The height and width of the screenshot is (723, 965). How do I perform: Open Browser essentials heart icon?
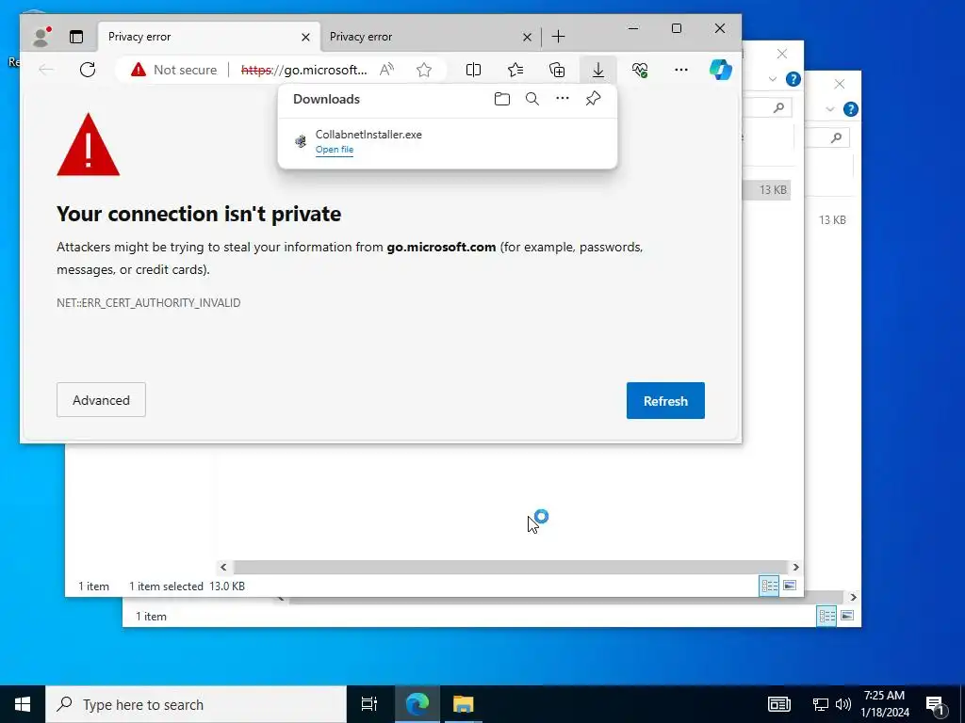[x=640, y=70]
